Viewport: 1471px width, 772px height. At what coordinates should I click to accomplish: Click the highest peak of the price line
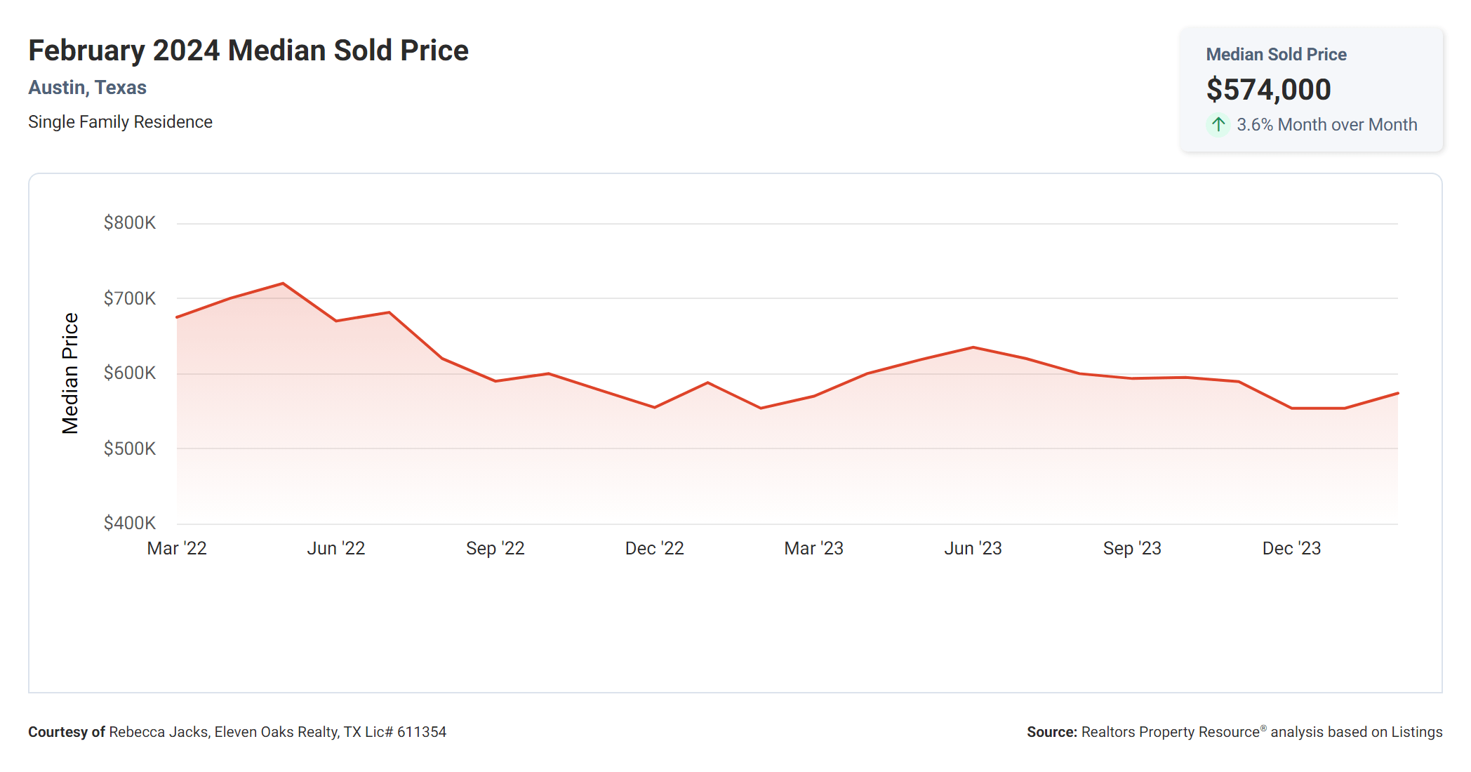pyautogui.click(x=283, y=284)
